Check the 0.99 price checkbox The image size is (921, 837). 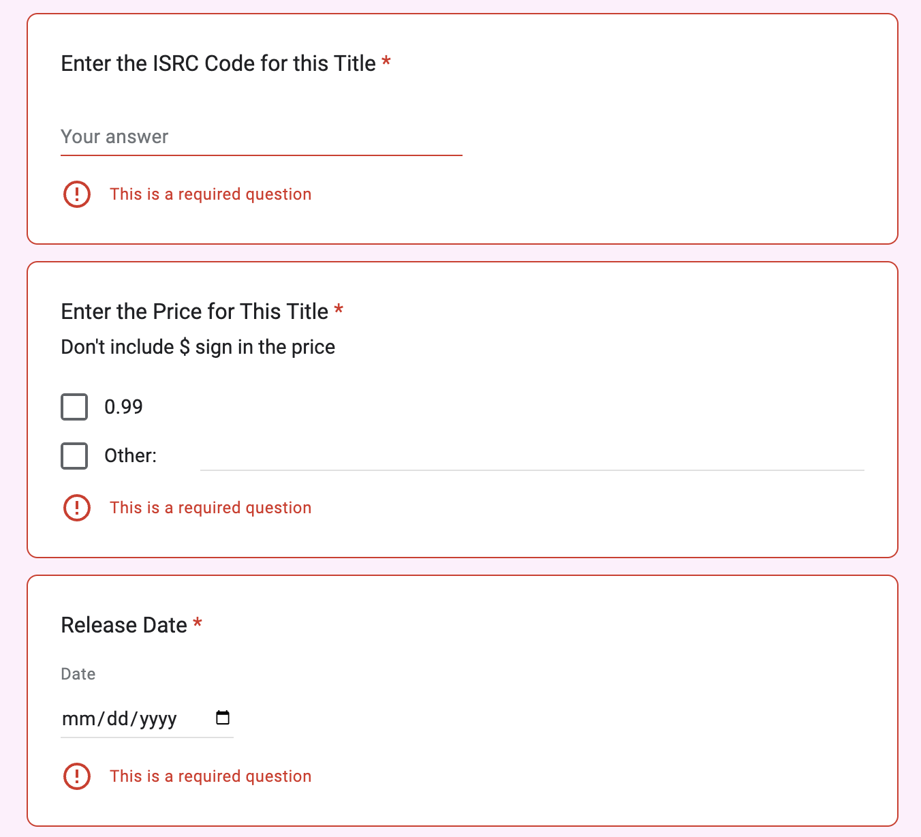[74, 407]
